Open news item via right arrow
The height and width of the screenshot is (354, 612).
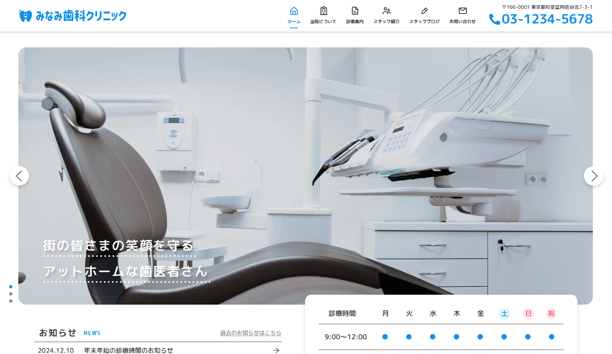click(x=276, y=350)
